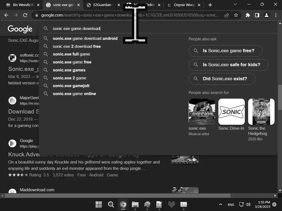Screen dimensions: 282x211
Task: Click the search box magnifier icon
Action: [46, 28]
